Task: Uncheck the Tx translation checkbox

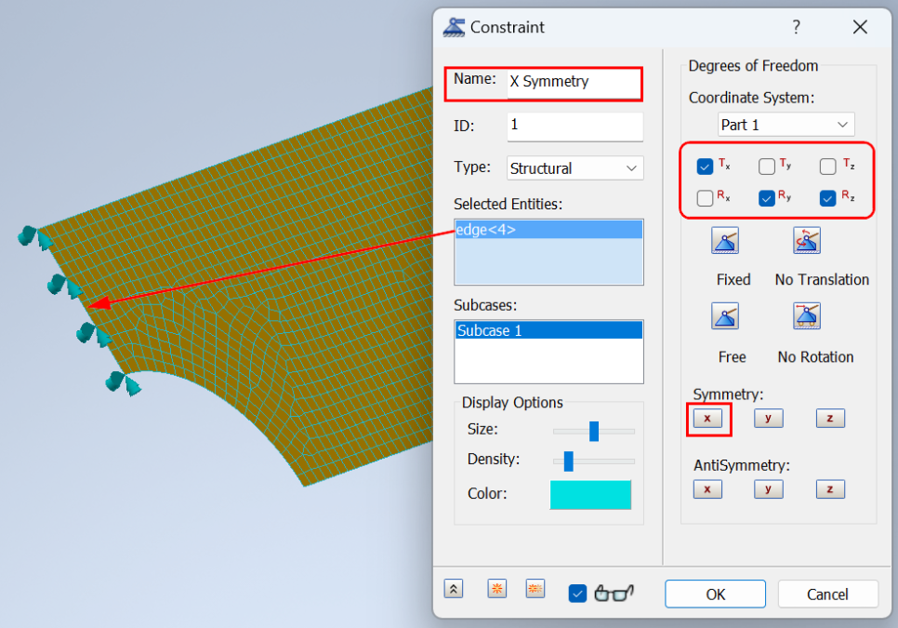Action: tap(705, 167)
